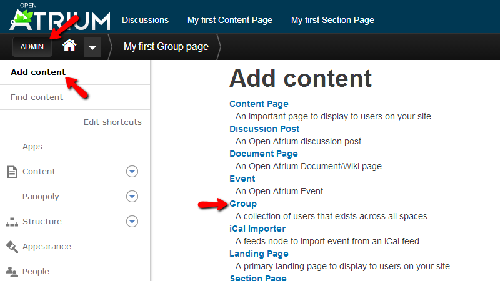The height and width of the screenshot is (281, 500).
Task: Open My first Content Page menu item
Action: pos(230,20)
